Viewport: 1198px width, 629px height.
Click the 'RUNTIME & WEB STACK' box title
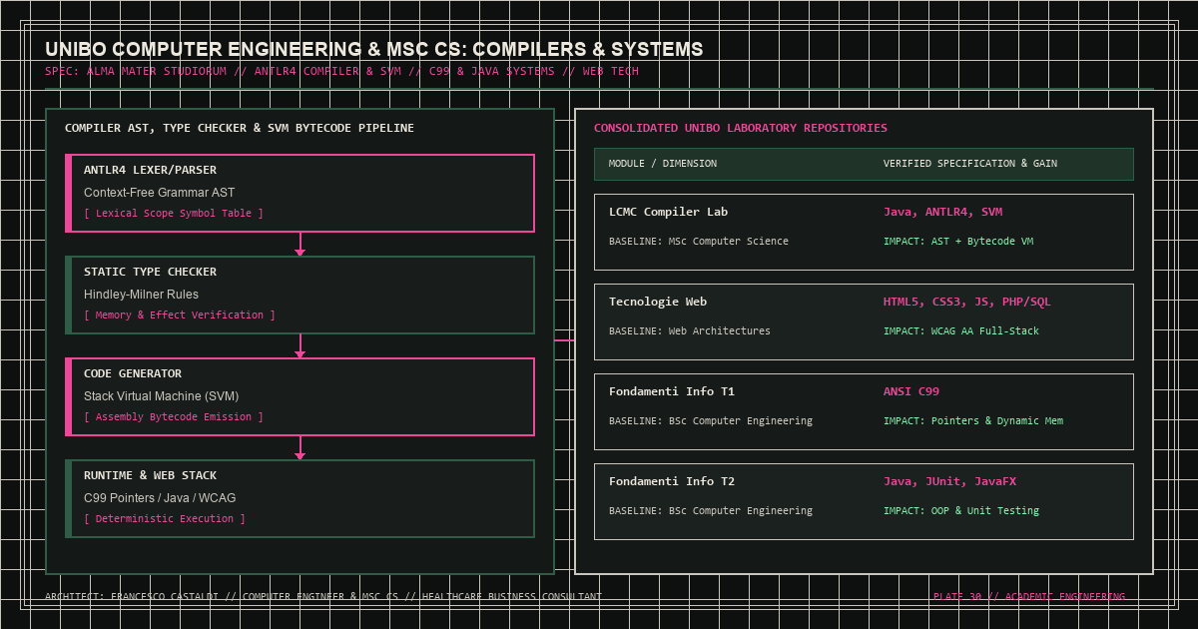pos(150,475)
